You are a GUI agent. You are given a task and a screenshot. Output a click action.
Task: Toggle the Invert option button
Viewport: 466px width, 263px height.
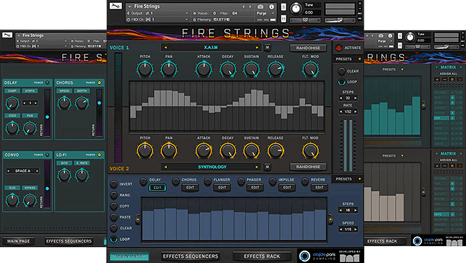coord(114,184)
